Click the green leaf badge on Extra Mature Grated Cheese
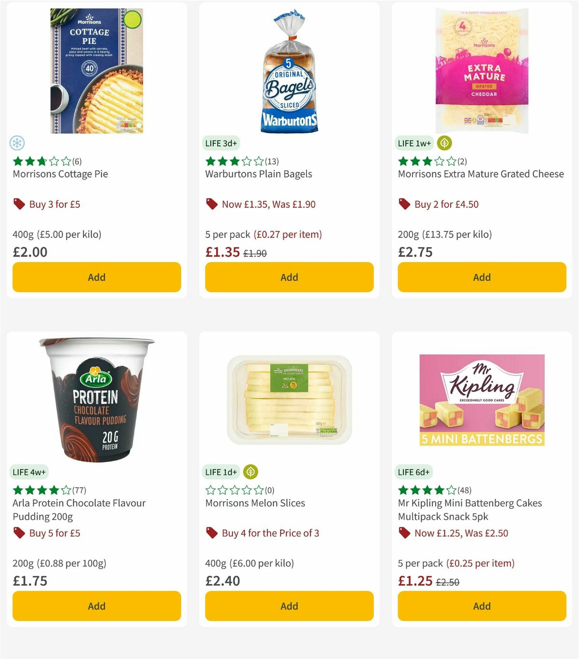 click(x=443, y=143)
